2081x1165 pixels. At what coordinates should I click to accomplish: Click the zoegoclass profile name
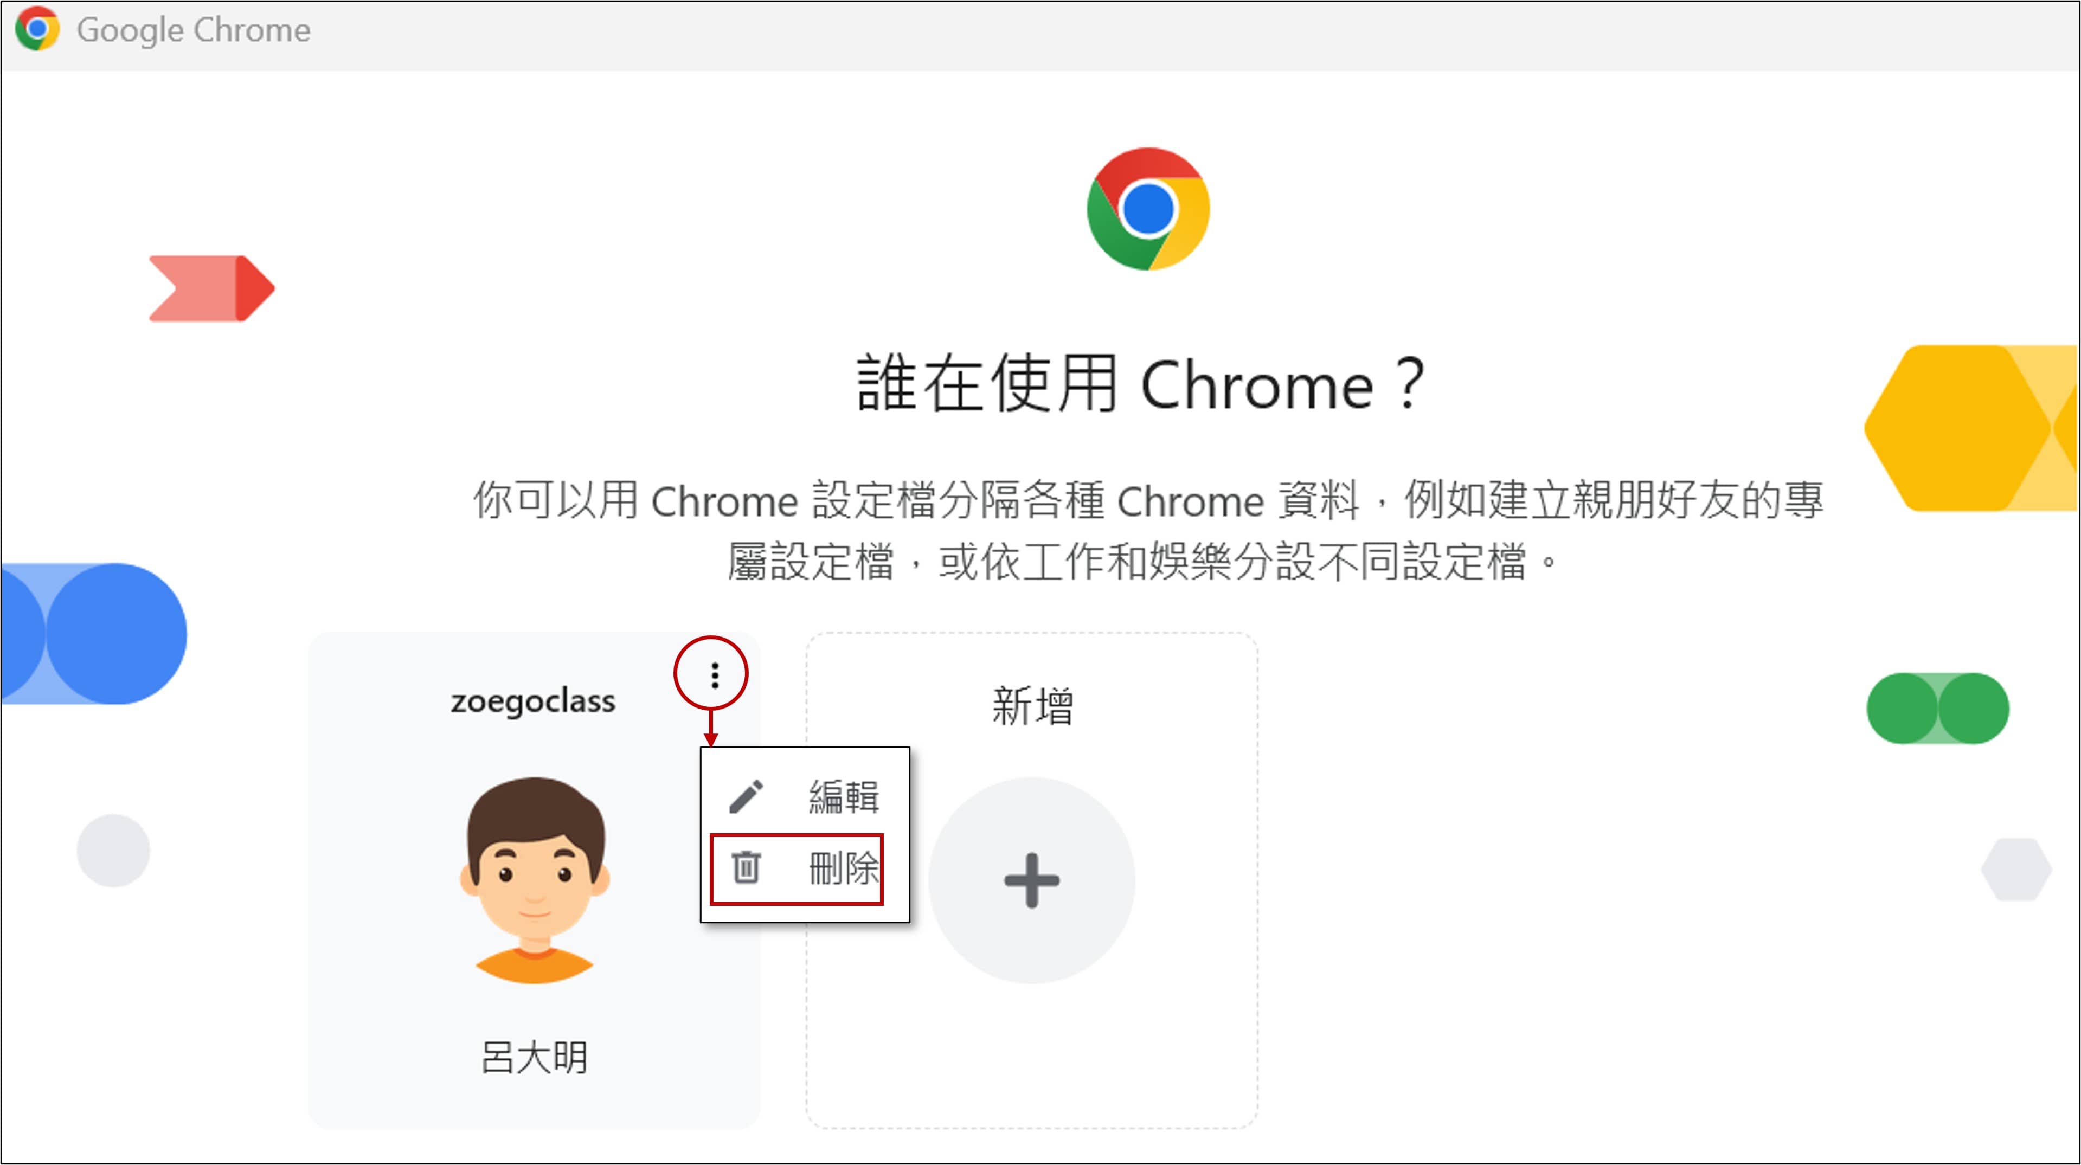point(533,701)
